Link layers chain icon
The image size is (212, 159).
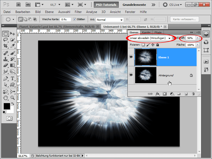pyautogui.click(x=150, y=94)
